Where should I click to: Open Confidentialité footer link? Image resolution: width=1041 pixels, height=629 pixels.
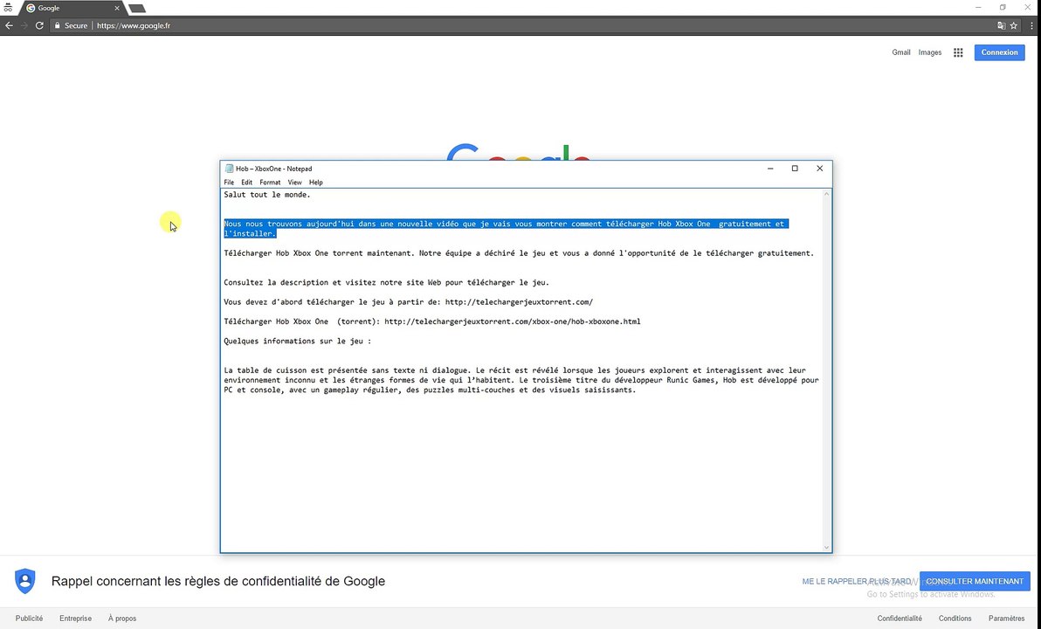[900, 619]
